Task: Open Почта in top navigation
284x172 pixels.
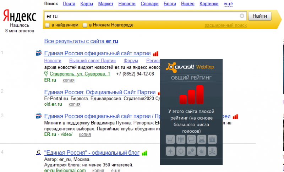Action: click(x=69, y=4)
